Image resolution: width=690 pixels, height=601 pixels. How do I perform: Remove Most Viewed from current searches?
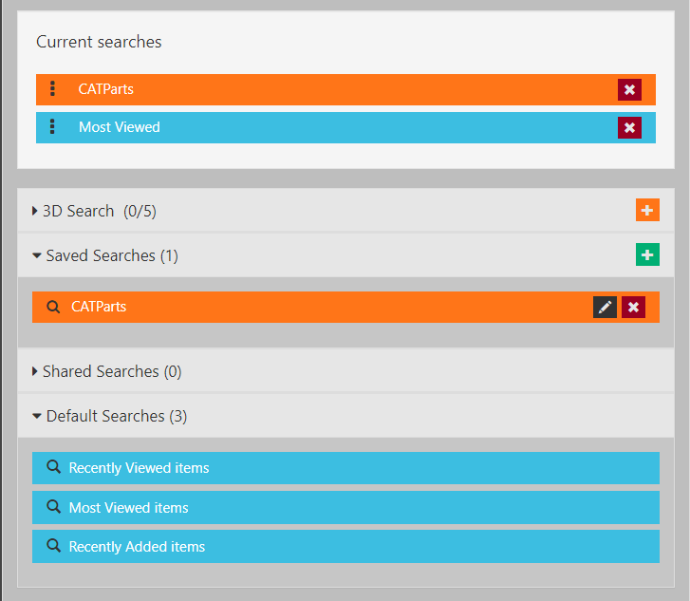pos(629,127)
